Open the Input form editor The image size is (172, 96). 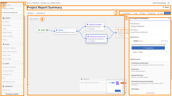tap(151, 13)
